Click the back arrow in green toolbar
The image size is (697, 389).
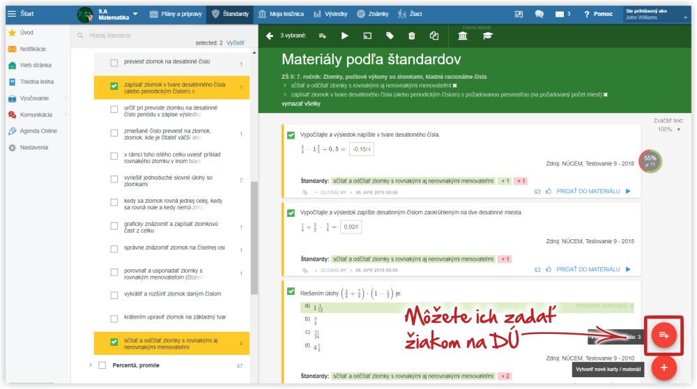pyautogui.click(x=269, y=36)
